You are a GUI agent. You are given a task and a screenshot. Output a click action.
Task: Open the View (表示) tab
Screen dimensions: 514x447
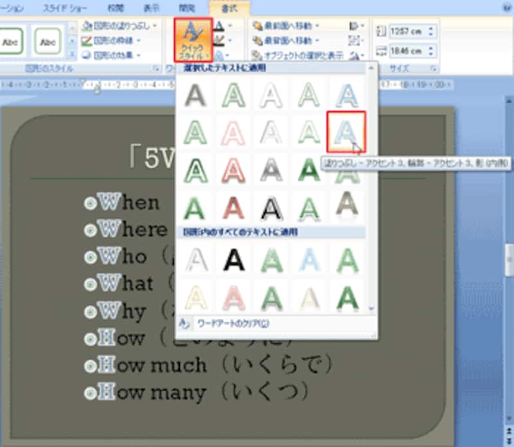[x=152, y=8]
